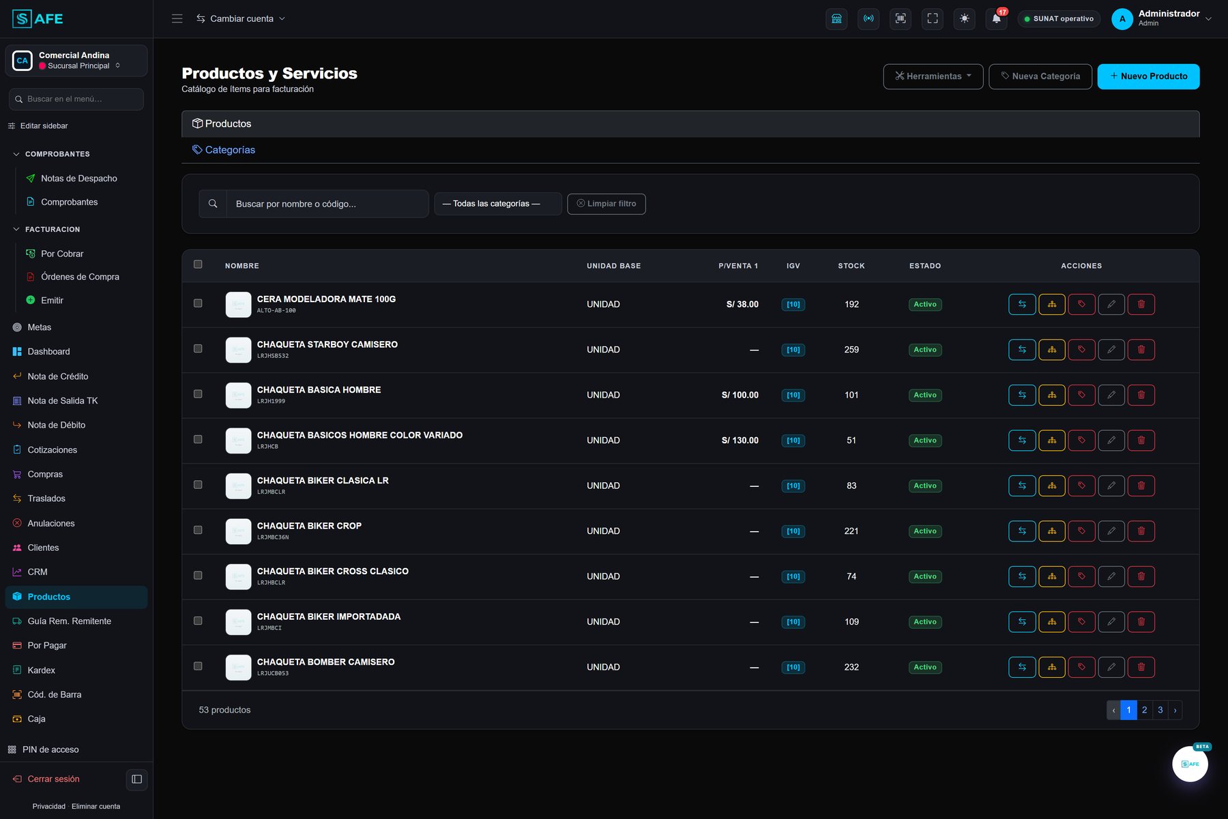Click the Nuevo Producto button
Viewport: 1228px width, 819px height.
(1148, 76)
